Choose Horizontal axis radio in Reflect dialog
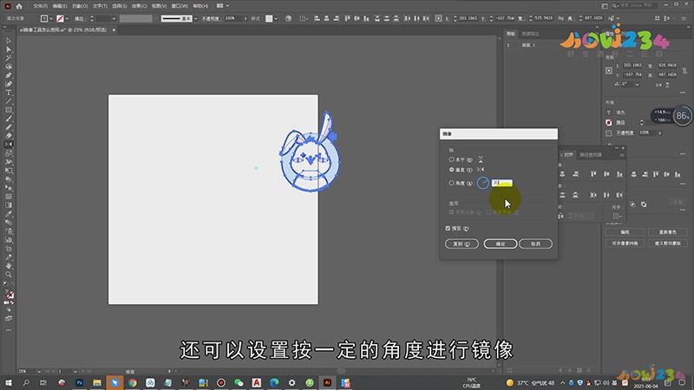Viewport: 694px width, 390px height. coord(451,159)
